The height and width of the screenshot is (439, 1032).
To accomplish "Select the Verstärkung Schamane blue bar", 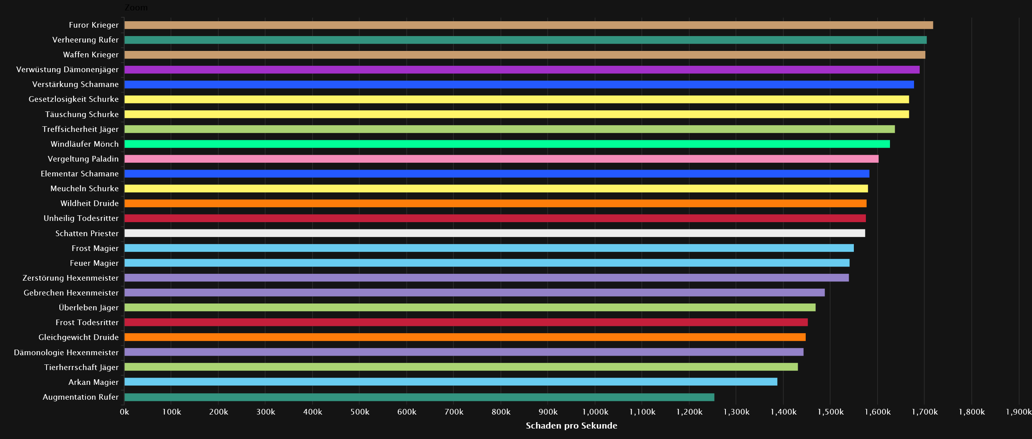I will click(519, 85).
